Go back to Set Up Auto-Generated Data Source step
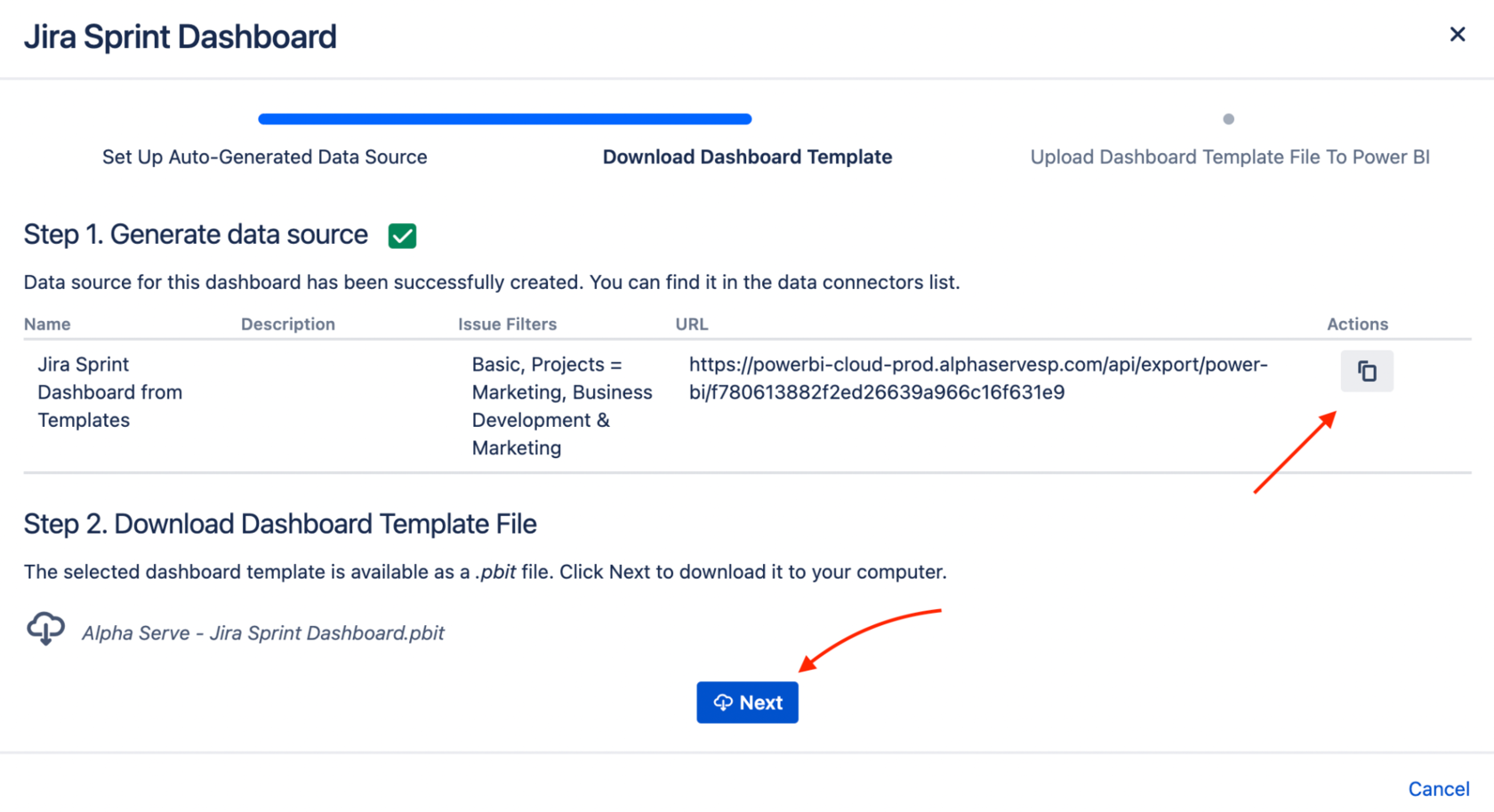Image resolution: width=1494 pixels, height=812 pixels. coord(264,157)
